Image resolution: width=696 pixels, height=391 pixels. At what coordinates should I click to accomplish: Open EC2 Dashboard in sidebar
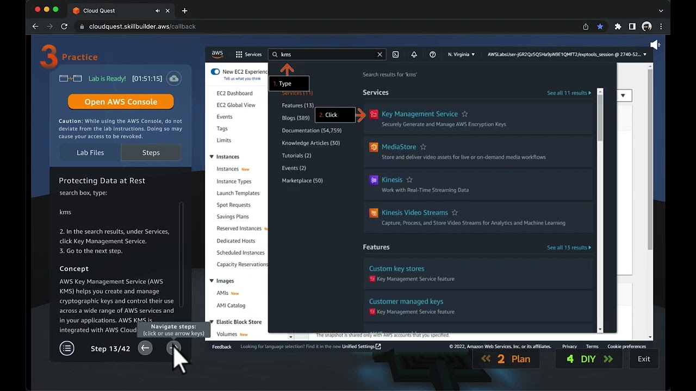234,93
